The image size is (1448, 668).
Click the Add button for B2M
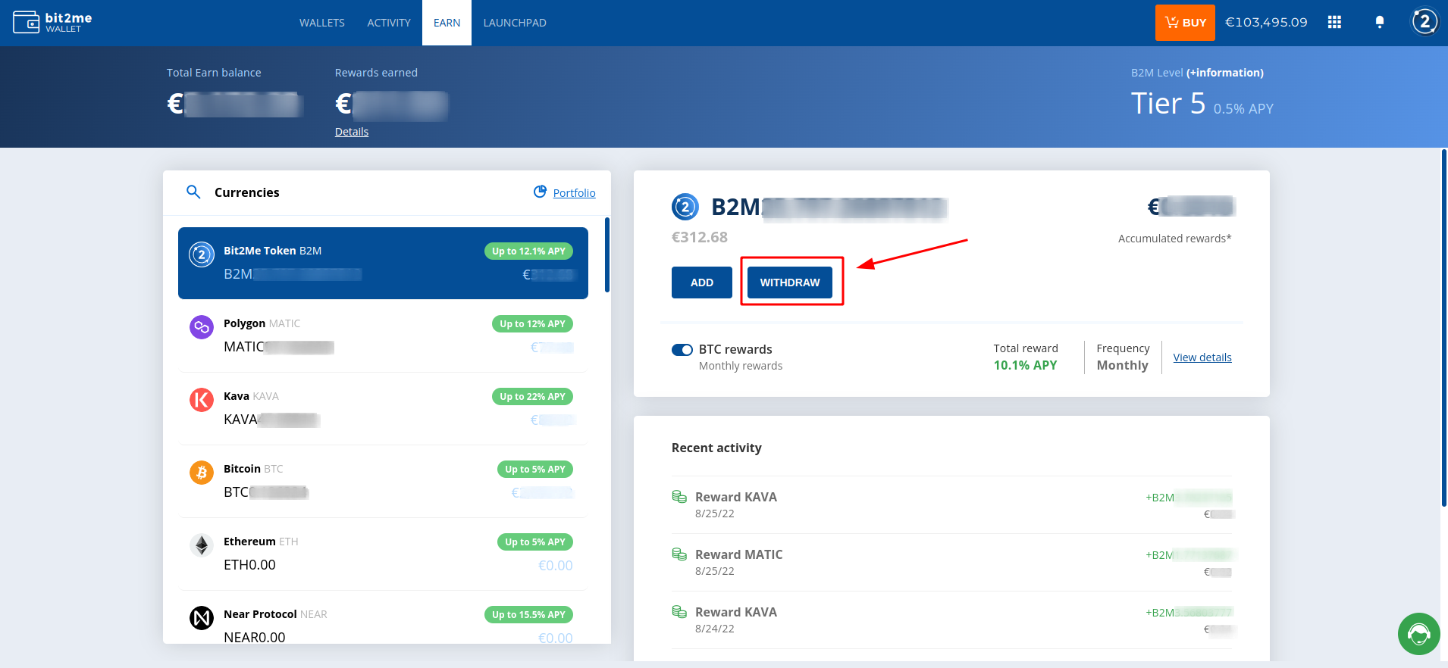point(702,282)
